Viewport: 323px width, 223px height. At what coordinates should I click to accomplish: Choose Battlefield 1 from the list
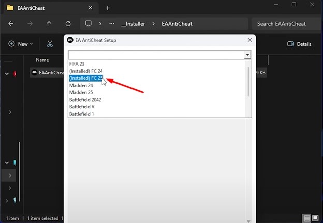(x=81, y=114)
